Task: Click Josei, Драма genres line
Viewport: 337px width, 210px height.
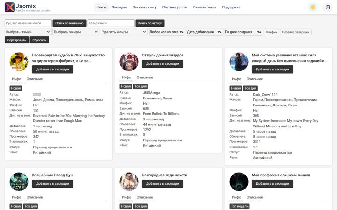Action: (68, 100)
